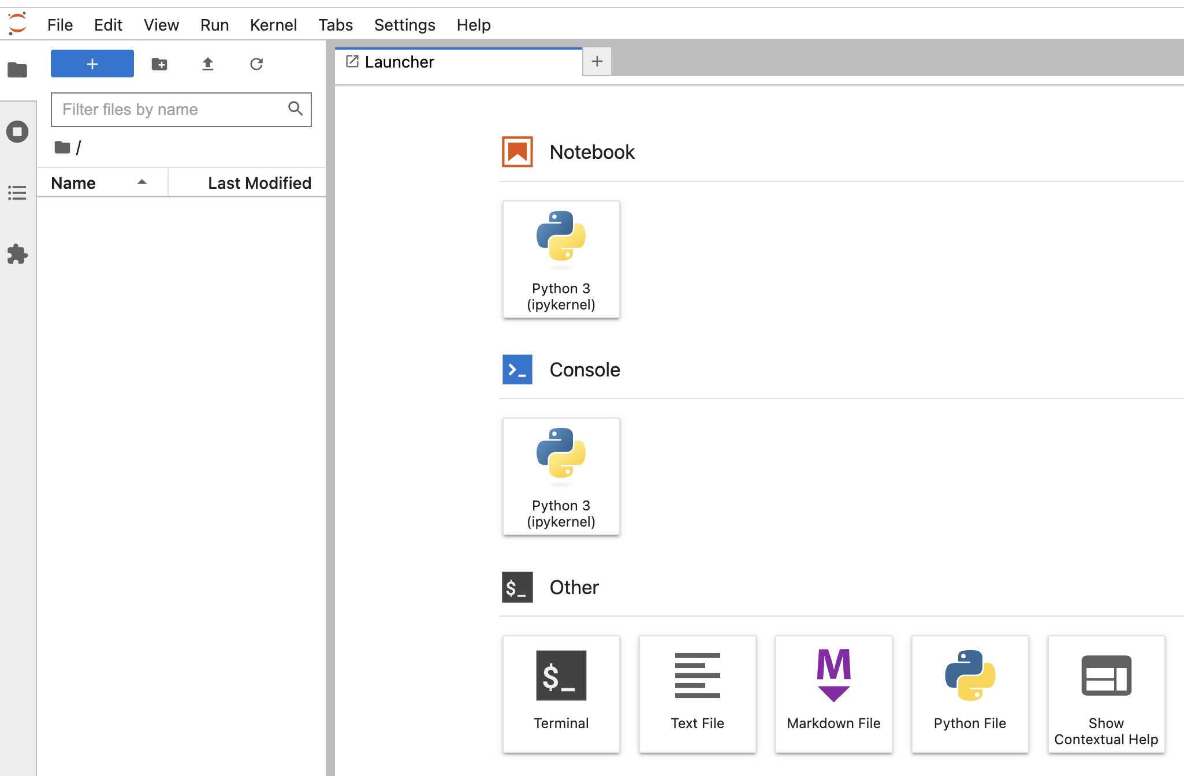Open a new Terminal
Screen dimensions: 1184x776
coord(561,693)
